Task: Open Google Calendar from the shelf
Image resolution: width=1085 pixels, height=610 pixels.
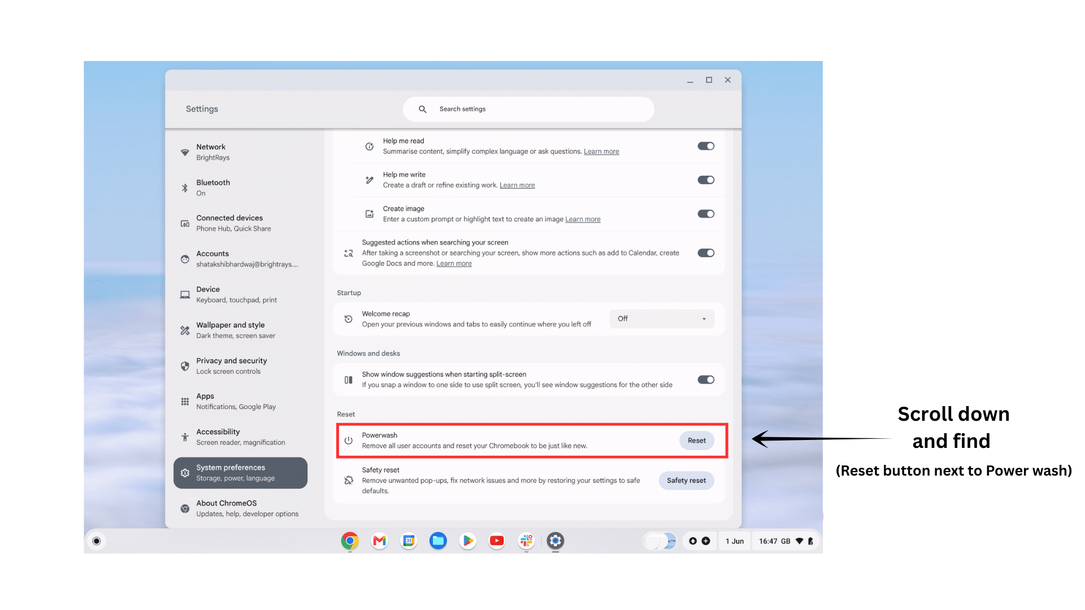Action: tap(409, 541)
